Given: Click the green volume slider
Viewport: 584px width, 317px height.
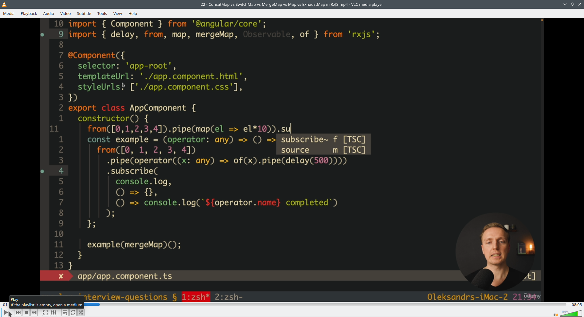Looking at the screenshot, I should (x=571, y=313).
